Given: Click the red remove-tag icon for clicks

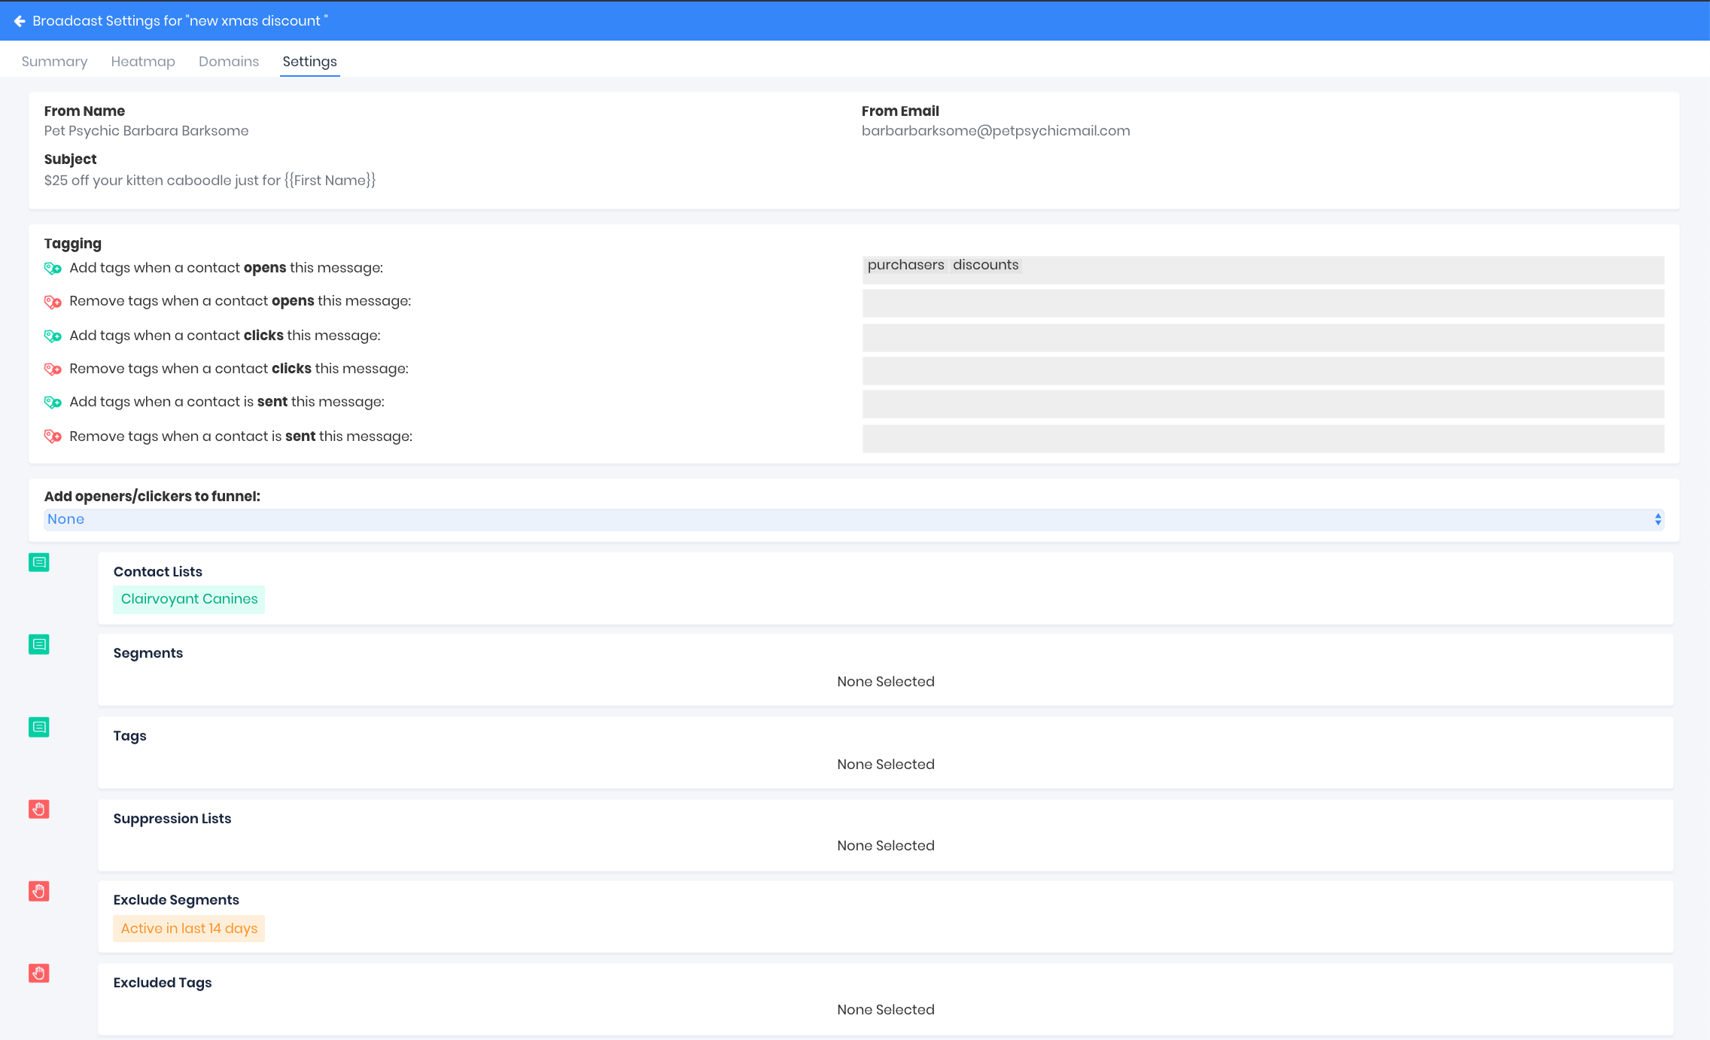Looking at the screenshot, I should click(x=53, y=369).
